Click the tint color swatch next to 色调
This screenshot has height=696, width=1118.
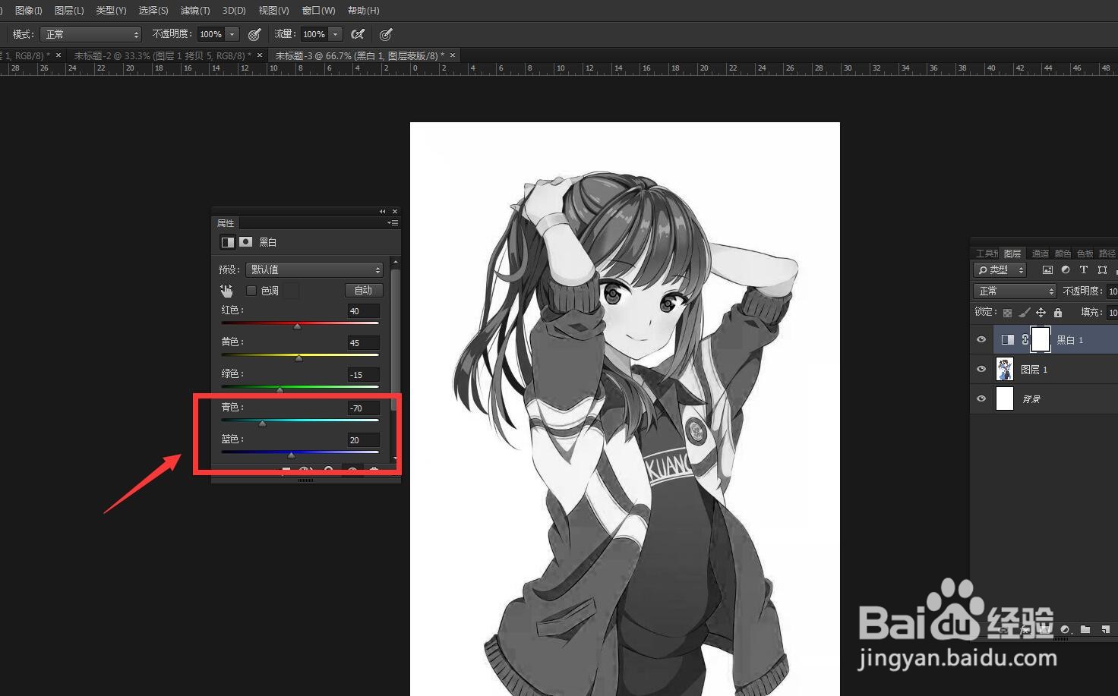point(291,291)
